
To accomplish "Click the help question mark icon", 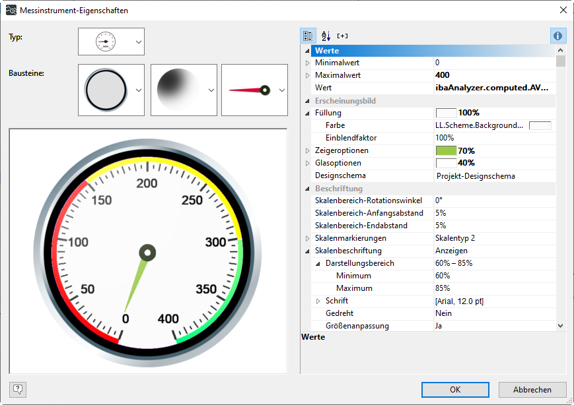I will (x=18, y=389).
